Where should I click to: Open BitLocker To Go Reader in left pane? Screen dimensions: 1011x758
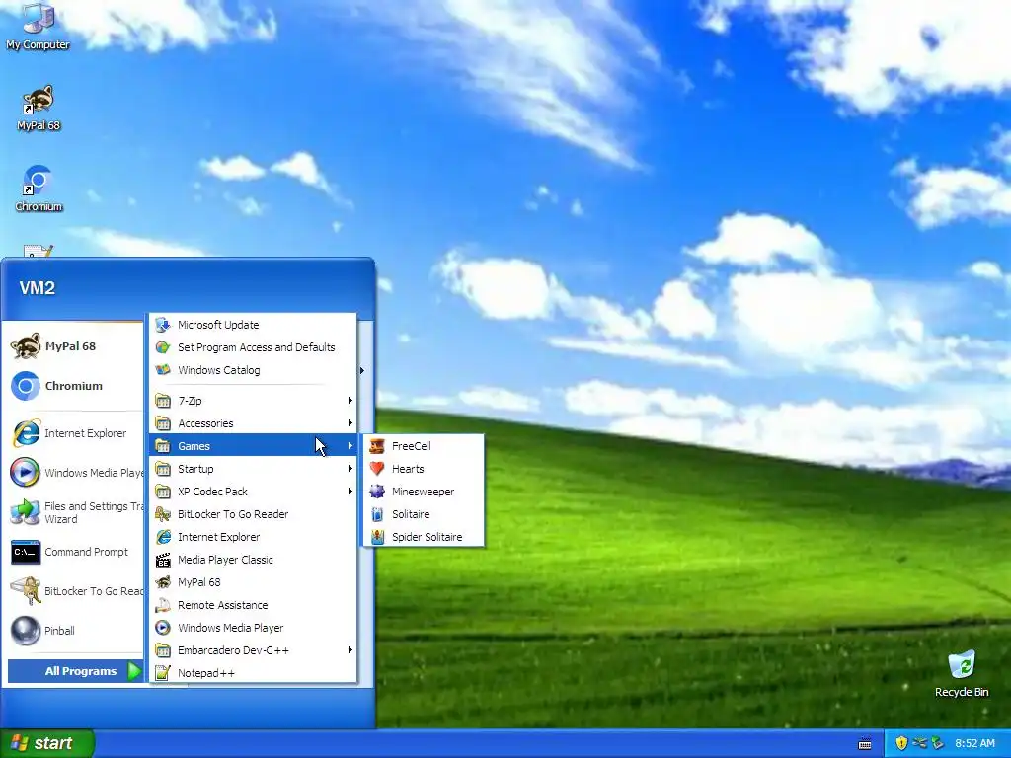(75, 591)
